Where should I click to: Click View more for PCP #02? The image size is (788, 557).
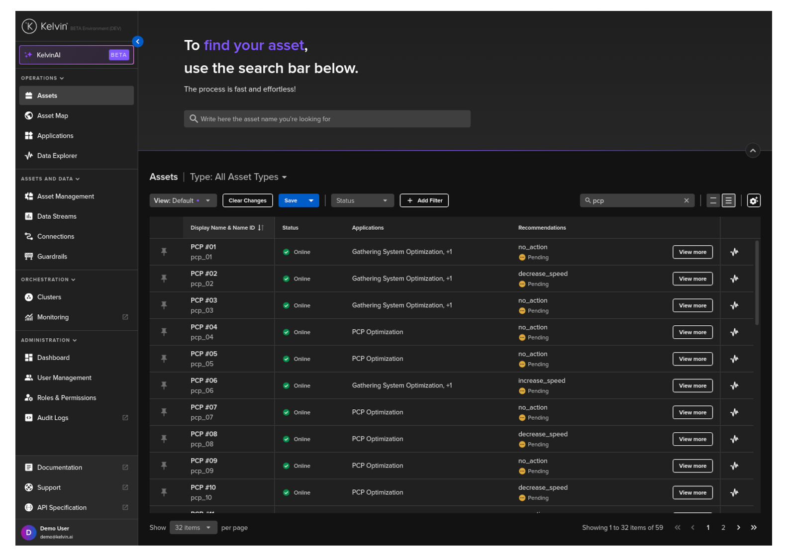pyautogui.click(x=692, y=279)
